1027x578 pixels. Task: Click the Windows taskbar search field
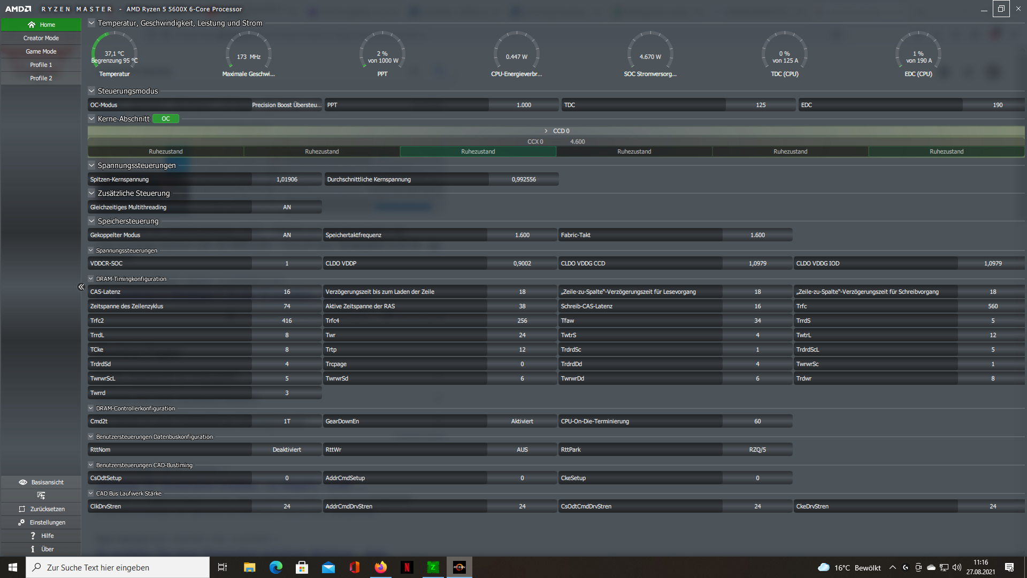tap(118, 567)
